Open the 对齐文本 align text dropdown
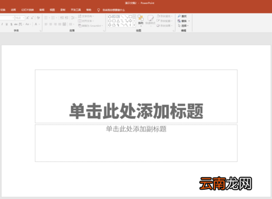 pos(86,21)
